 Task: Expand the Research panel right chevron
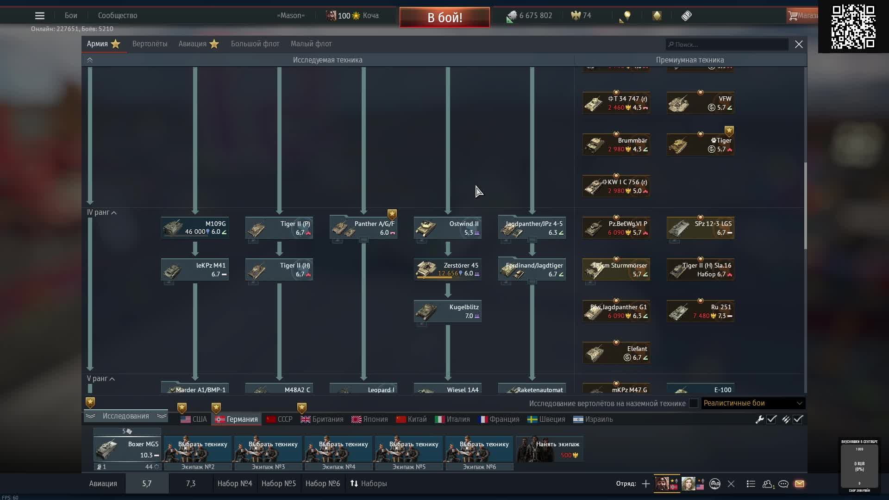pos(162,416)
